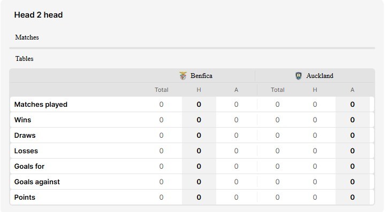
Task: Click the Losses row label
Action: pyautogui.click(x=26, y=151)
